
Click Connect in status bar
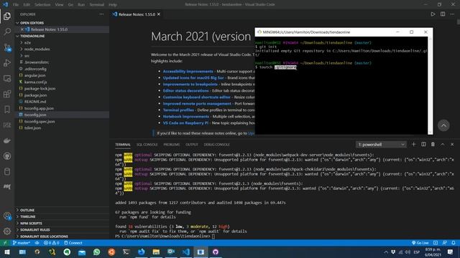pyautogui.click(x=73, y=243)
